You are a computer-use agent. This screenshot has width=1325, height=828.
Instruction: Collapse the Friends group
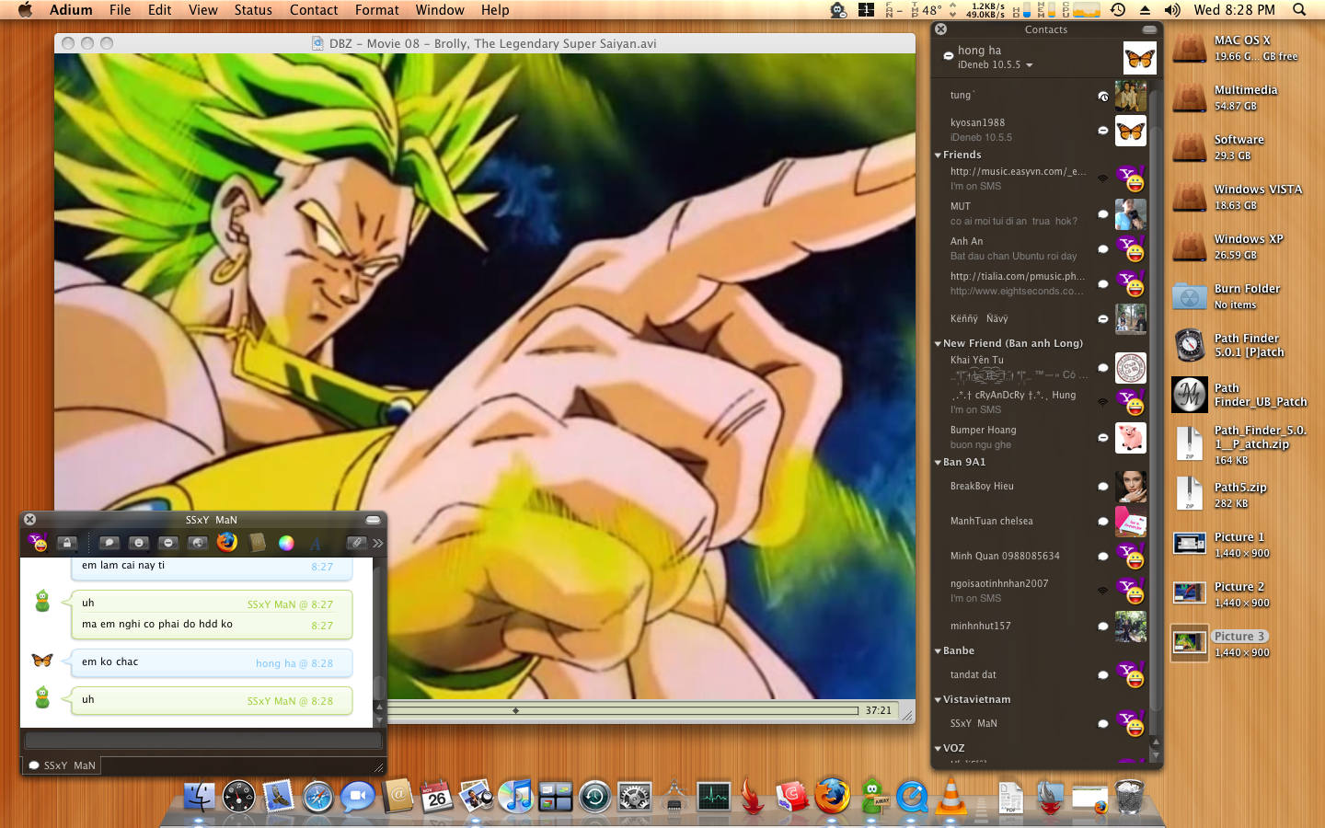[x=938, y=155]
